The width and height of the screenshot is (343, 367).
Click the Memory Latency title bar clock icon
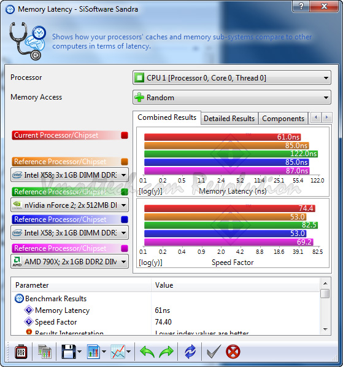pyautogui.click(x=10, y=9)
